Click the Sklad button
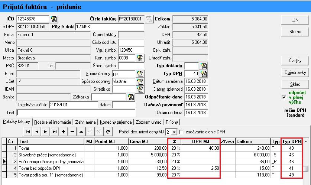This screenshot has height=185, width=311. pos(295,84)
